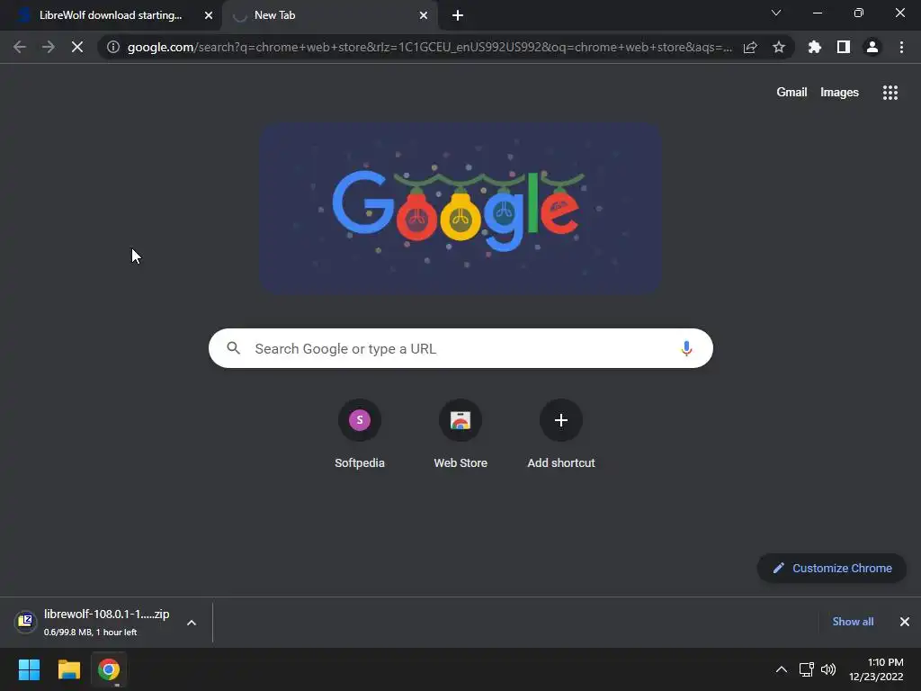Open a new tab with plus button
Viewport: 921px width, 691px height.
458,16
